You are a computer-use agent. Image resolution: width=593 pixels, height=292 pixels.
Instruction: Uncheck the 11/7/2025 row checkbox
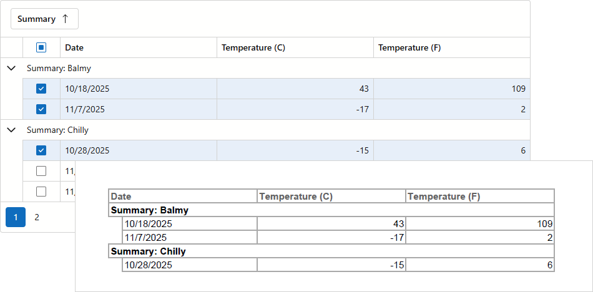tap(41, 109)
